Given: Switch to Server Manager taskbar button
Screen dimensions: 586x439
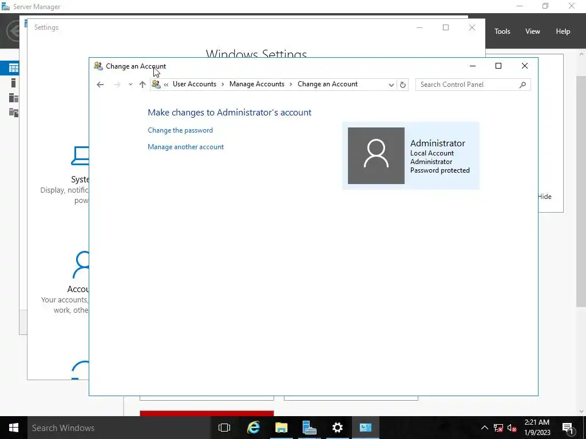Looking at the screenshot, I should 310,428.
